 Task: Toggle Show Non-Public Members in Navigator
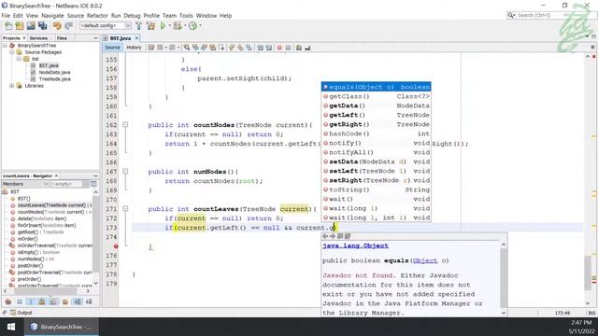coord(42,301)
